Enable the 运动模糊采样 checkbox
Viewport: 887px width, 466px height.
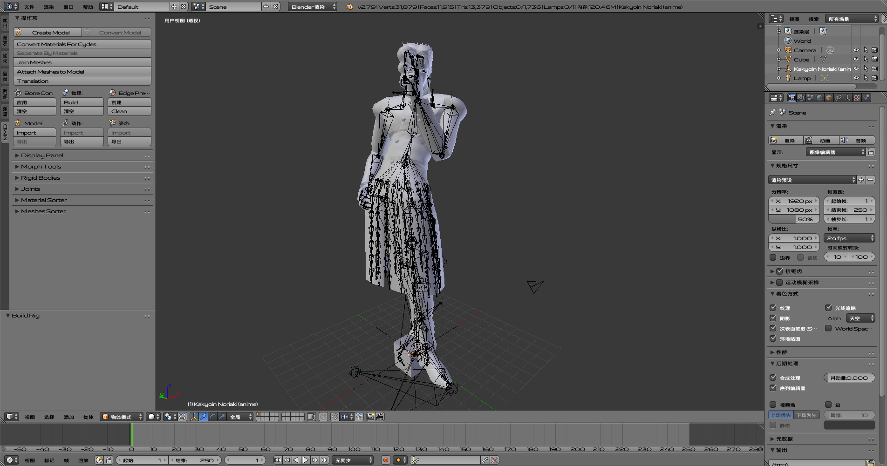point(780,282)
